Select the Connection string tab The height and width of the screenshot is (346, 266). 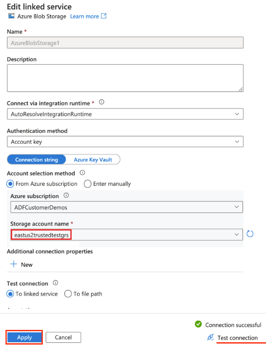click(36, 160)
